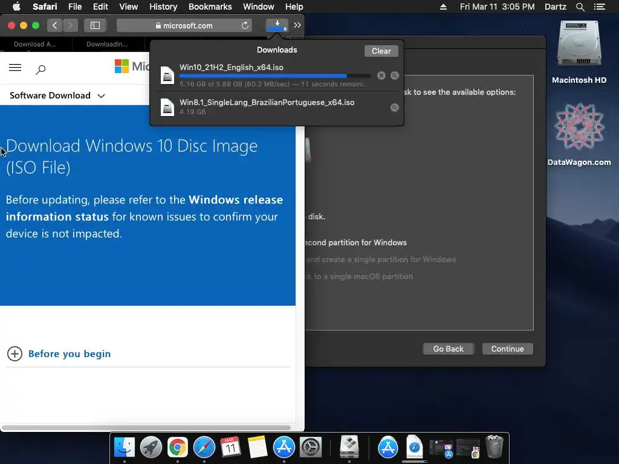
Task: Open System Preferences from the Dock
Action: point(311,448)
